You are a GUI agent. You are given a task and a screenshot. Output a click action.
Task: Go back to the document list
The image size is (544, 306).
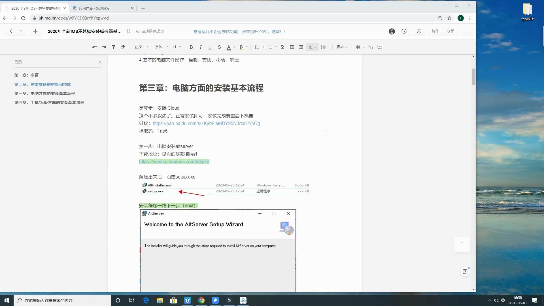[11, 31]
